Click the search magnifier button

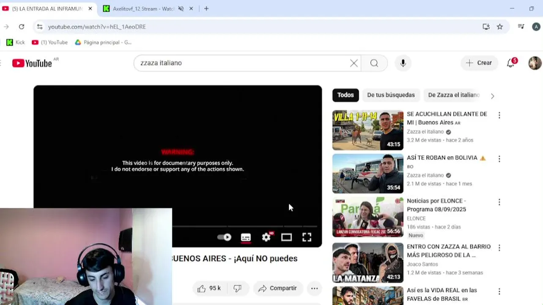click(374, 63)
